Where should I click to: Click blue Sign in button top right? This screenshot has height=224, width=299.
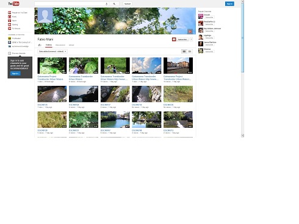click(229, 4)
